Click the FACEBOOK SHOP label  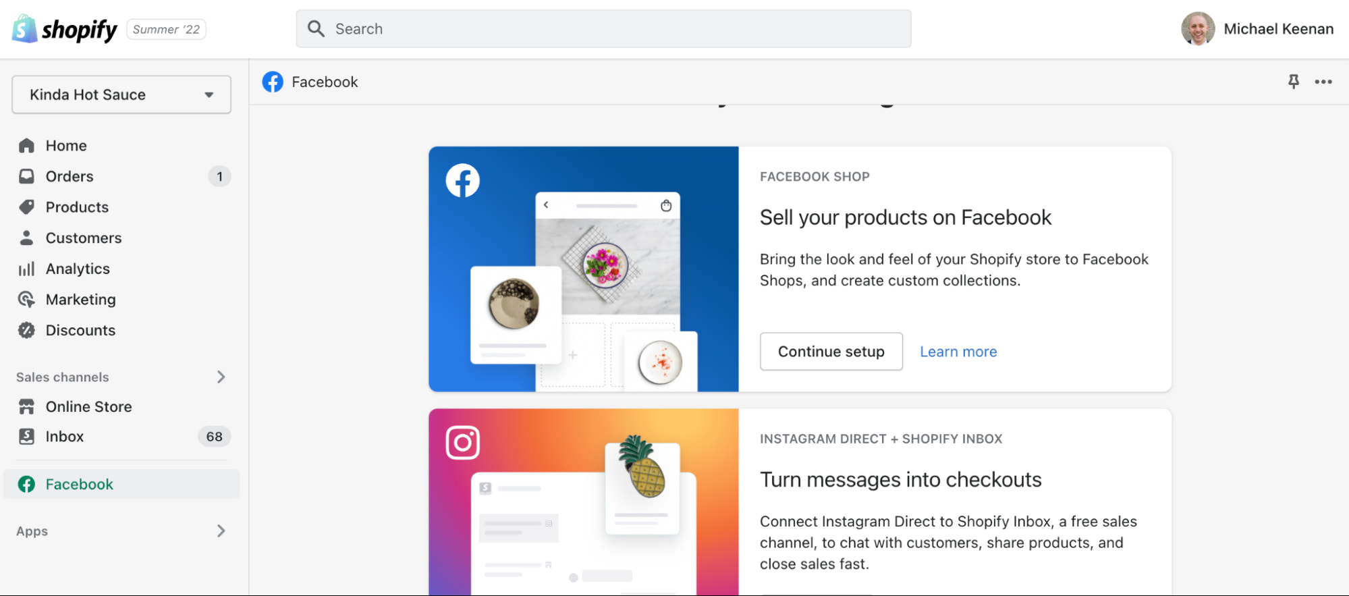pos(815,177)
